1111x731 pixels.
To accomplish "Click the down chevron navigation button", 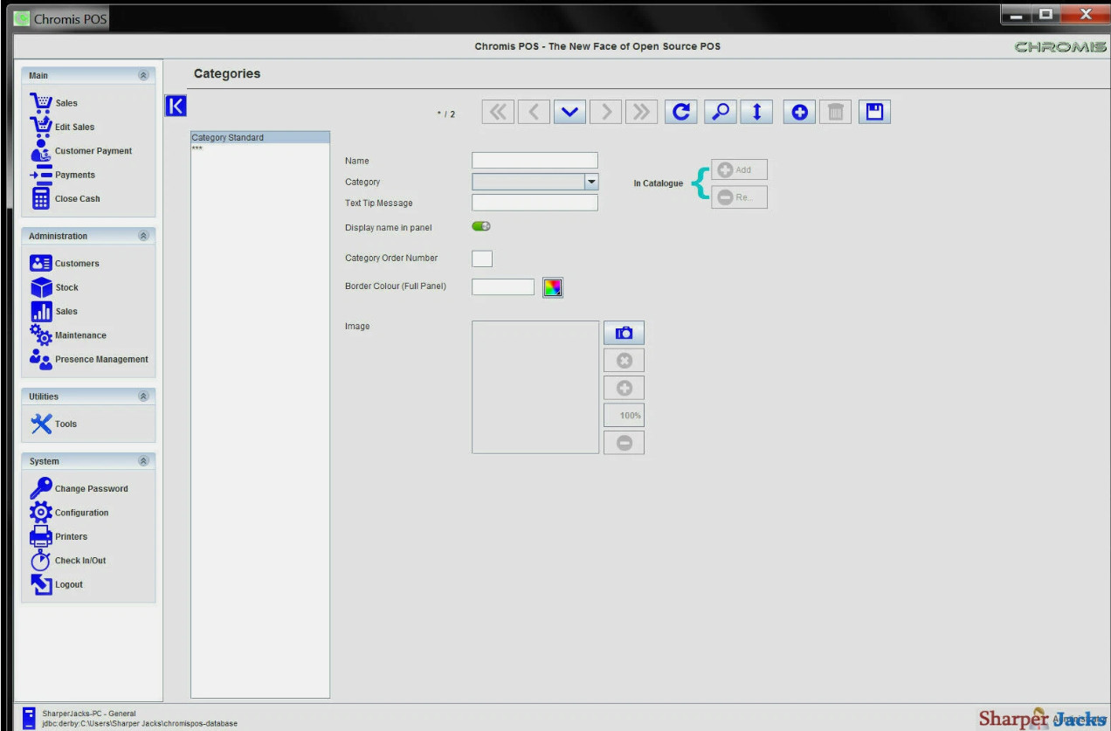I will (569, 112).
